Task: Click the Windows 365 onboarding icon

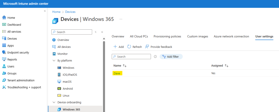Action: pyautogui.click(x=59, y=109)
